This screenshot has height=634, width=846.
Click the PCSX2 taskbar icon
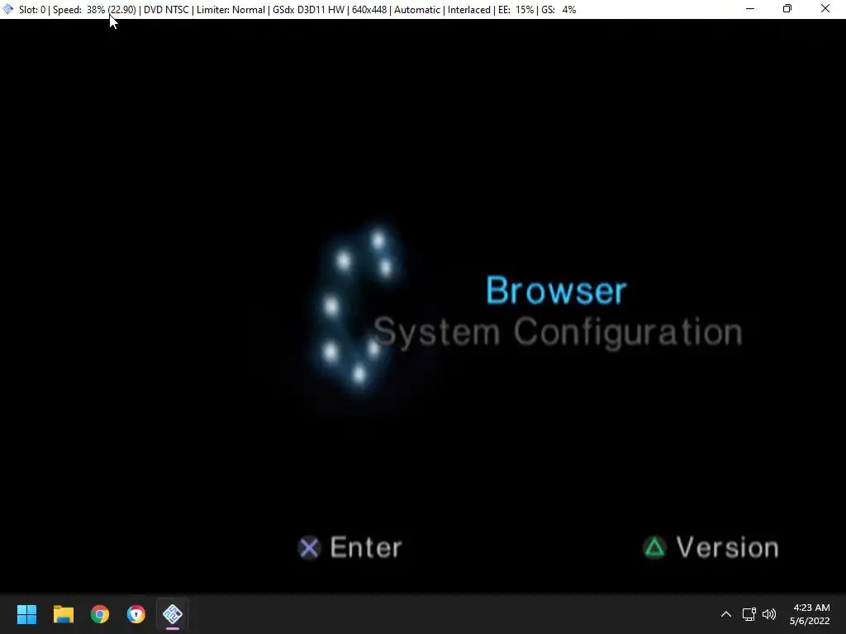(173, 614)
